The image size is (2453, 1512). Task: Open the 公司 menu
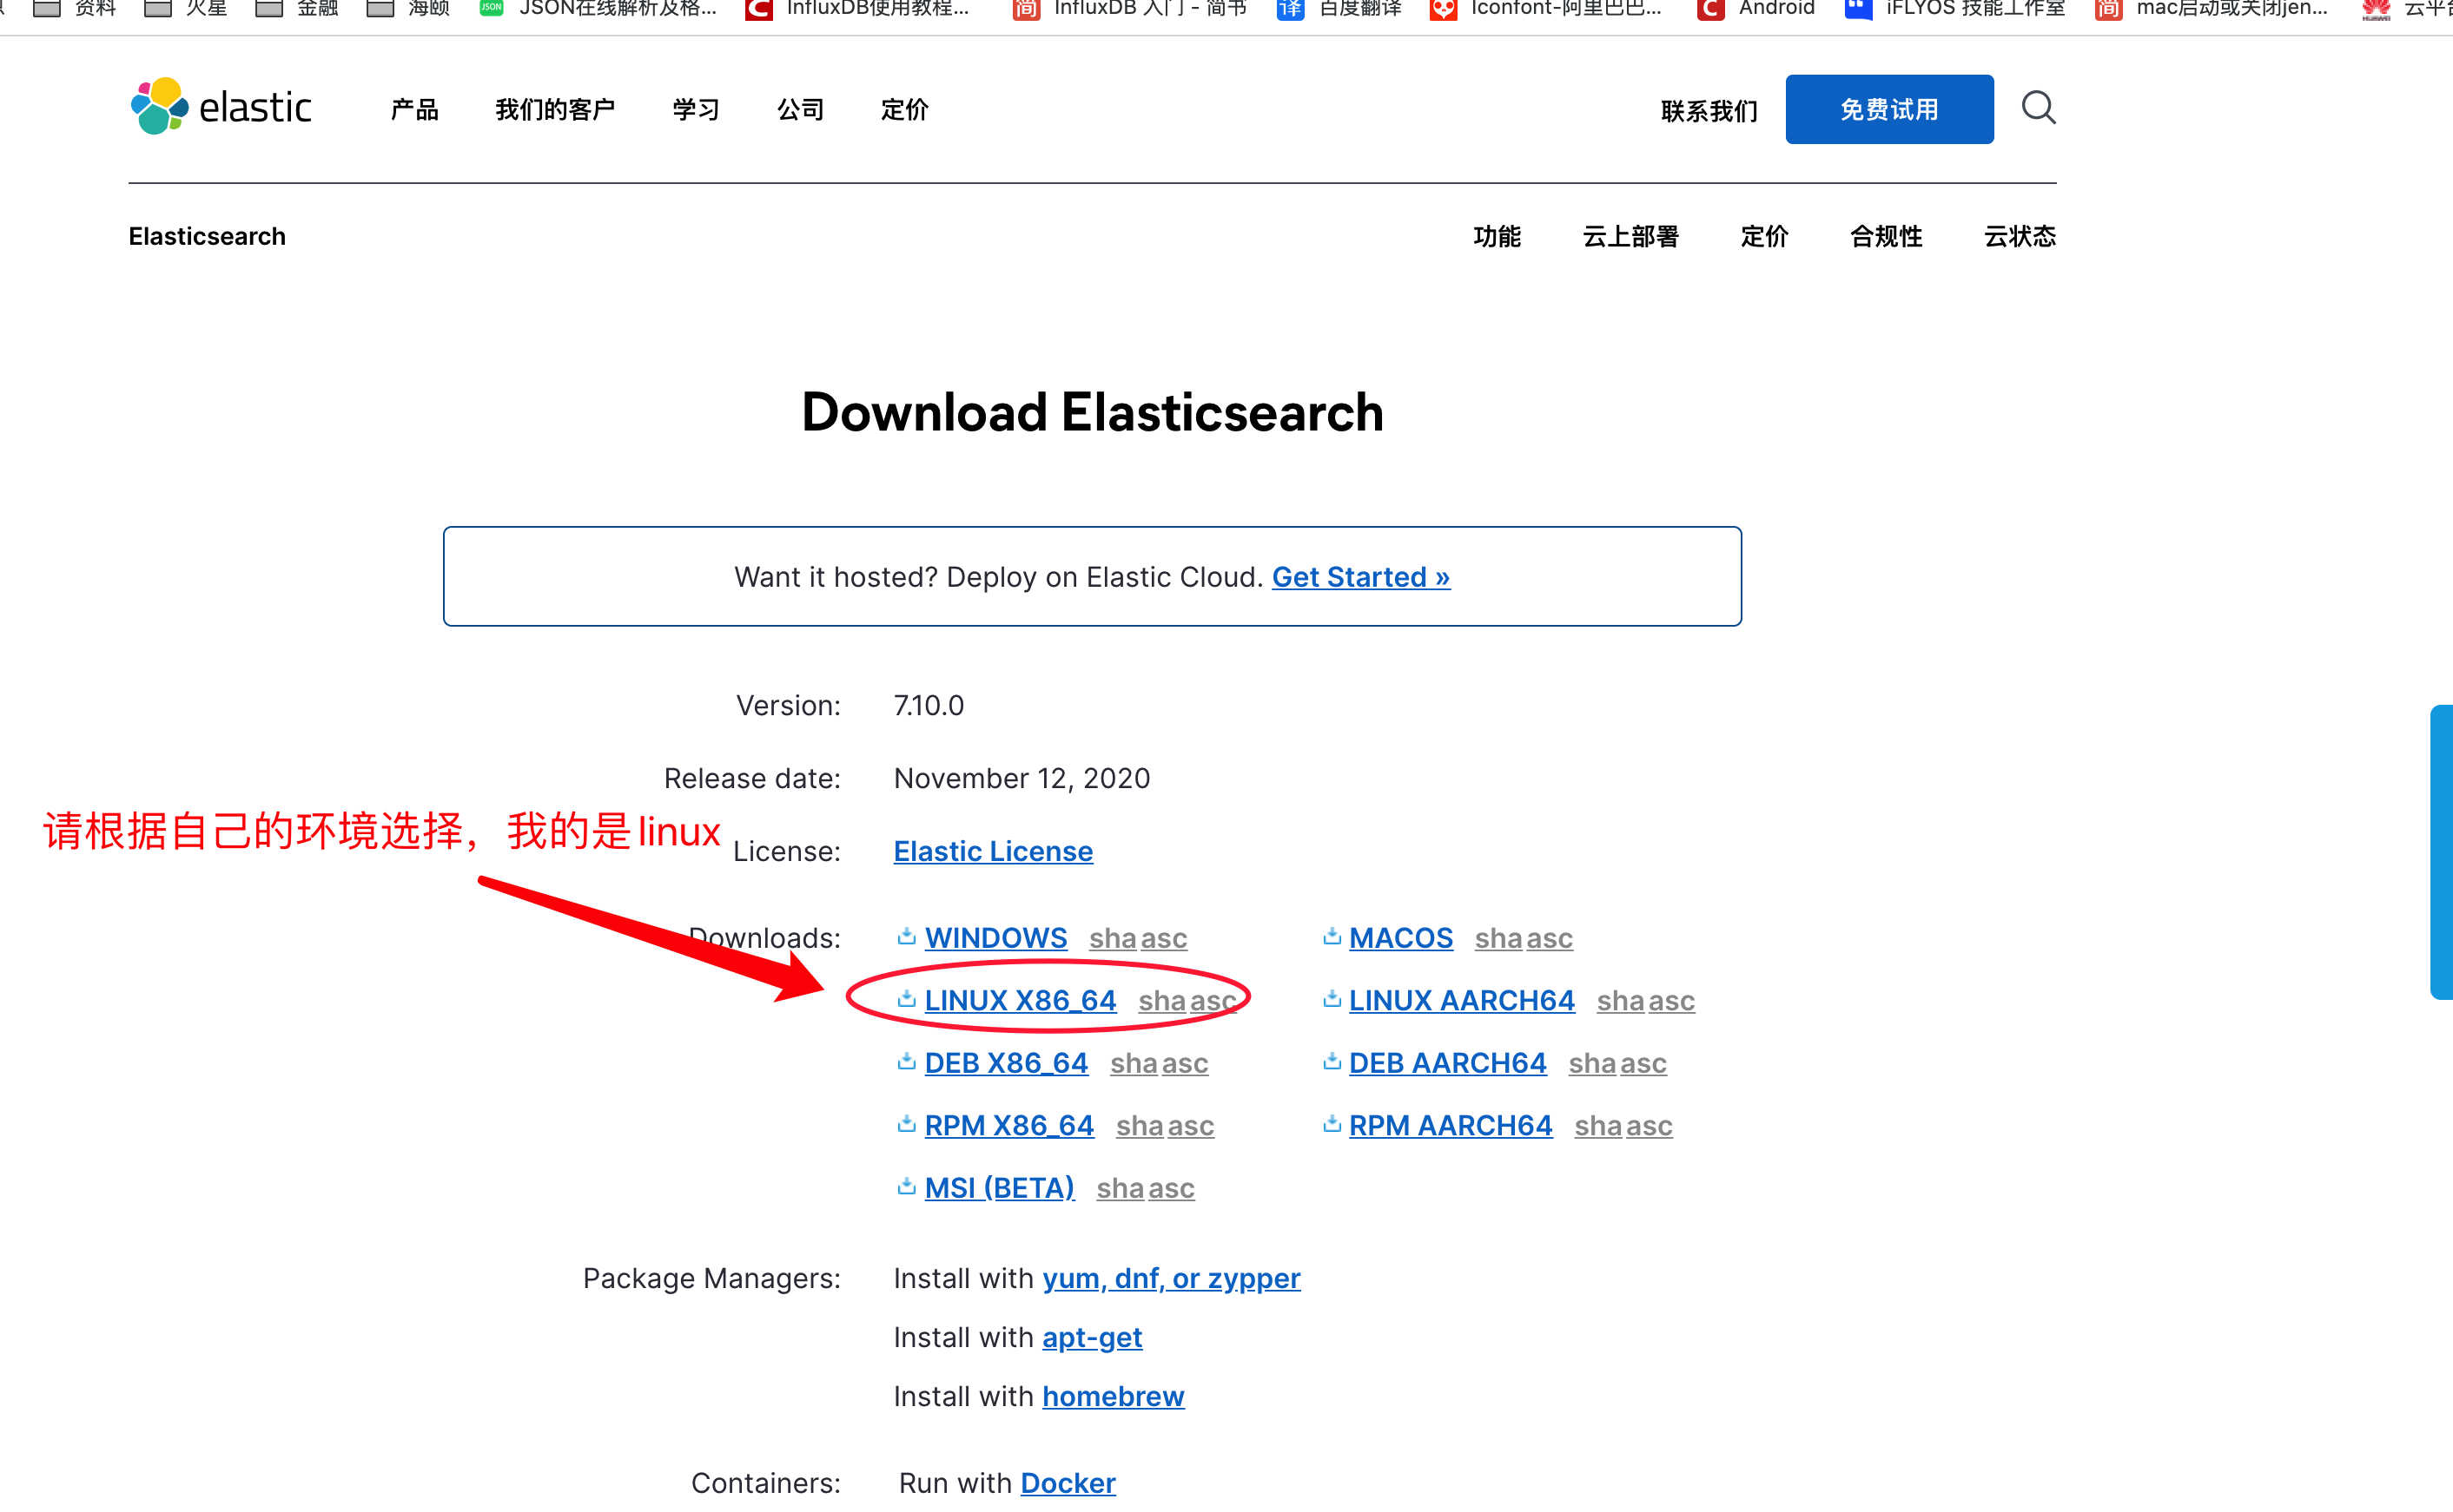(x=798, y=109)
